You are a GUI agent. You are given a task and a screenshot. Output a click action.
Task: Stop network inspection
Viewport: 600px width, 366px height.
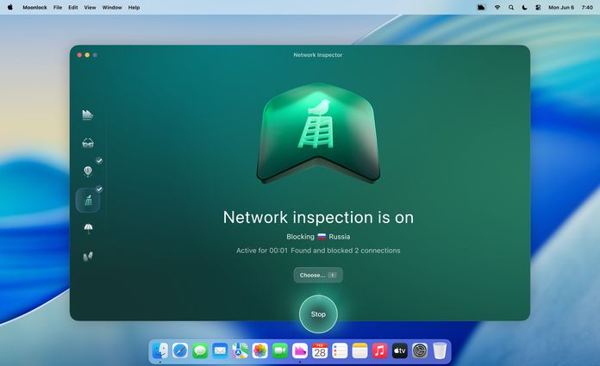click(318, 314)
